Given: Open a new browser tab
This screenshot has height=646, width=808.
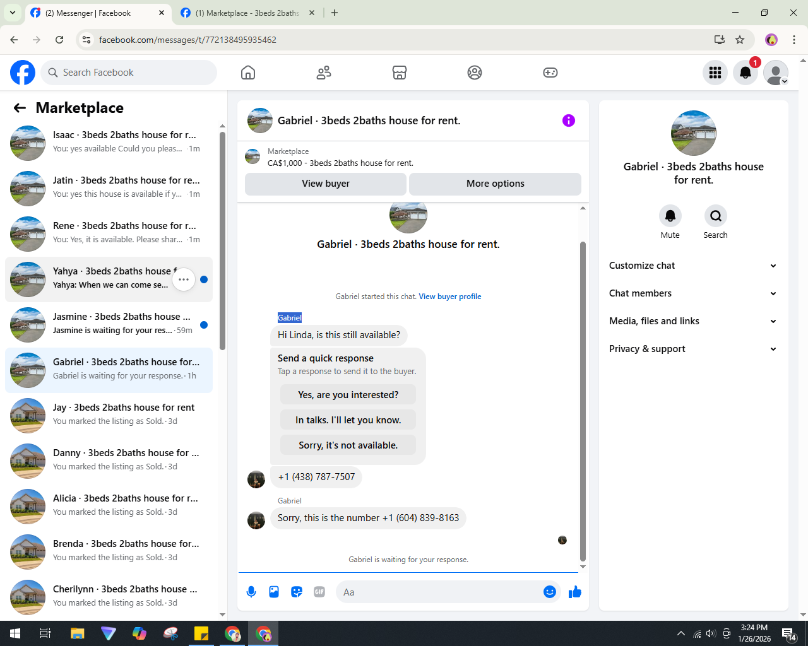Looking at the screenshot, I should coord(335,13).
